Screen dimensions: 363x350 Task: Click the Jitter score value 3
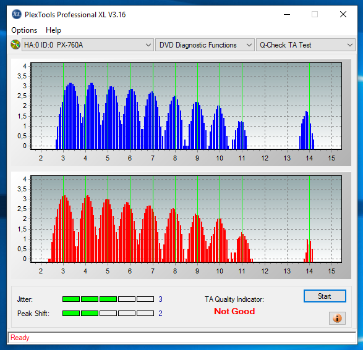click(x=160, y=299)
